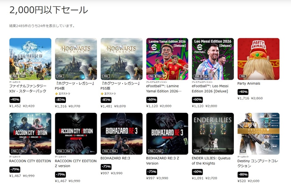Open the Hogwarts Legacy PS4 version cover
This screenshot has height=184, width=291.
pyautogui.click(x=76, y=59)
